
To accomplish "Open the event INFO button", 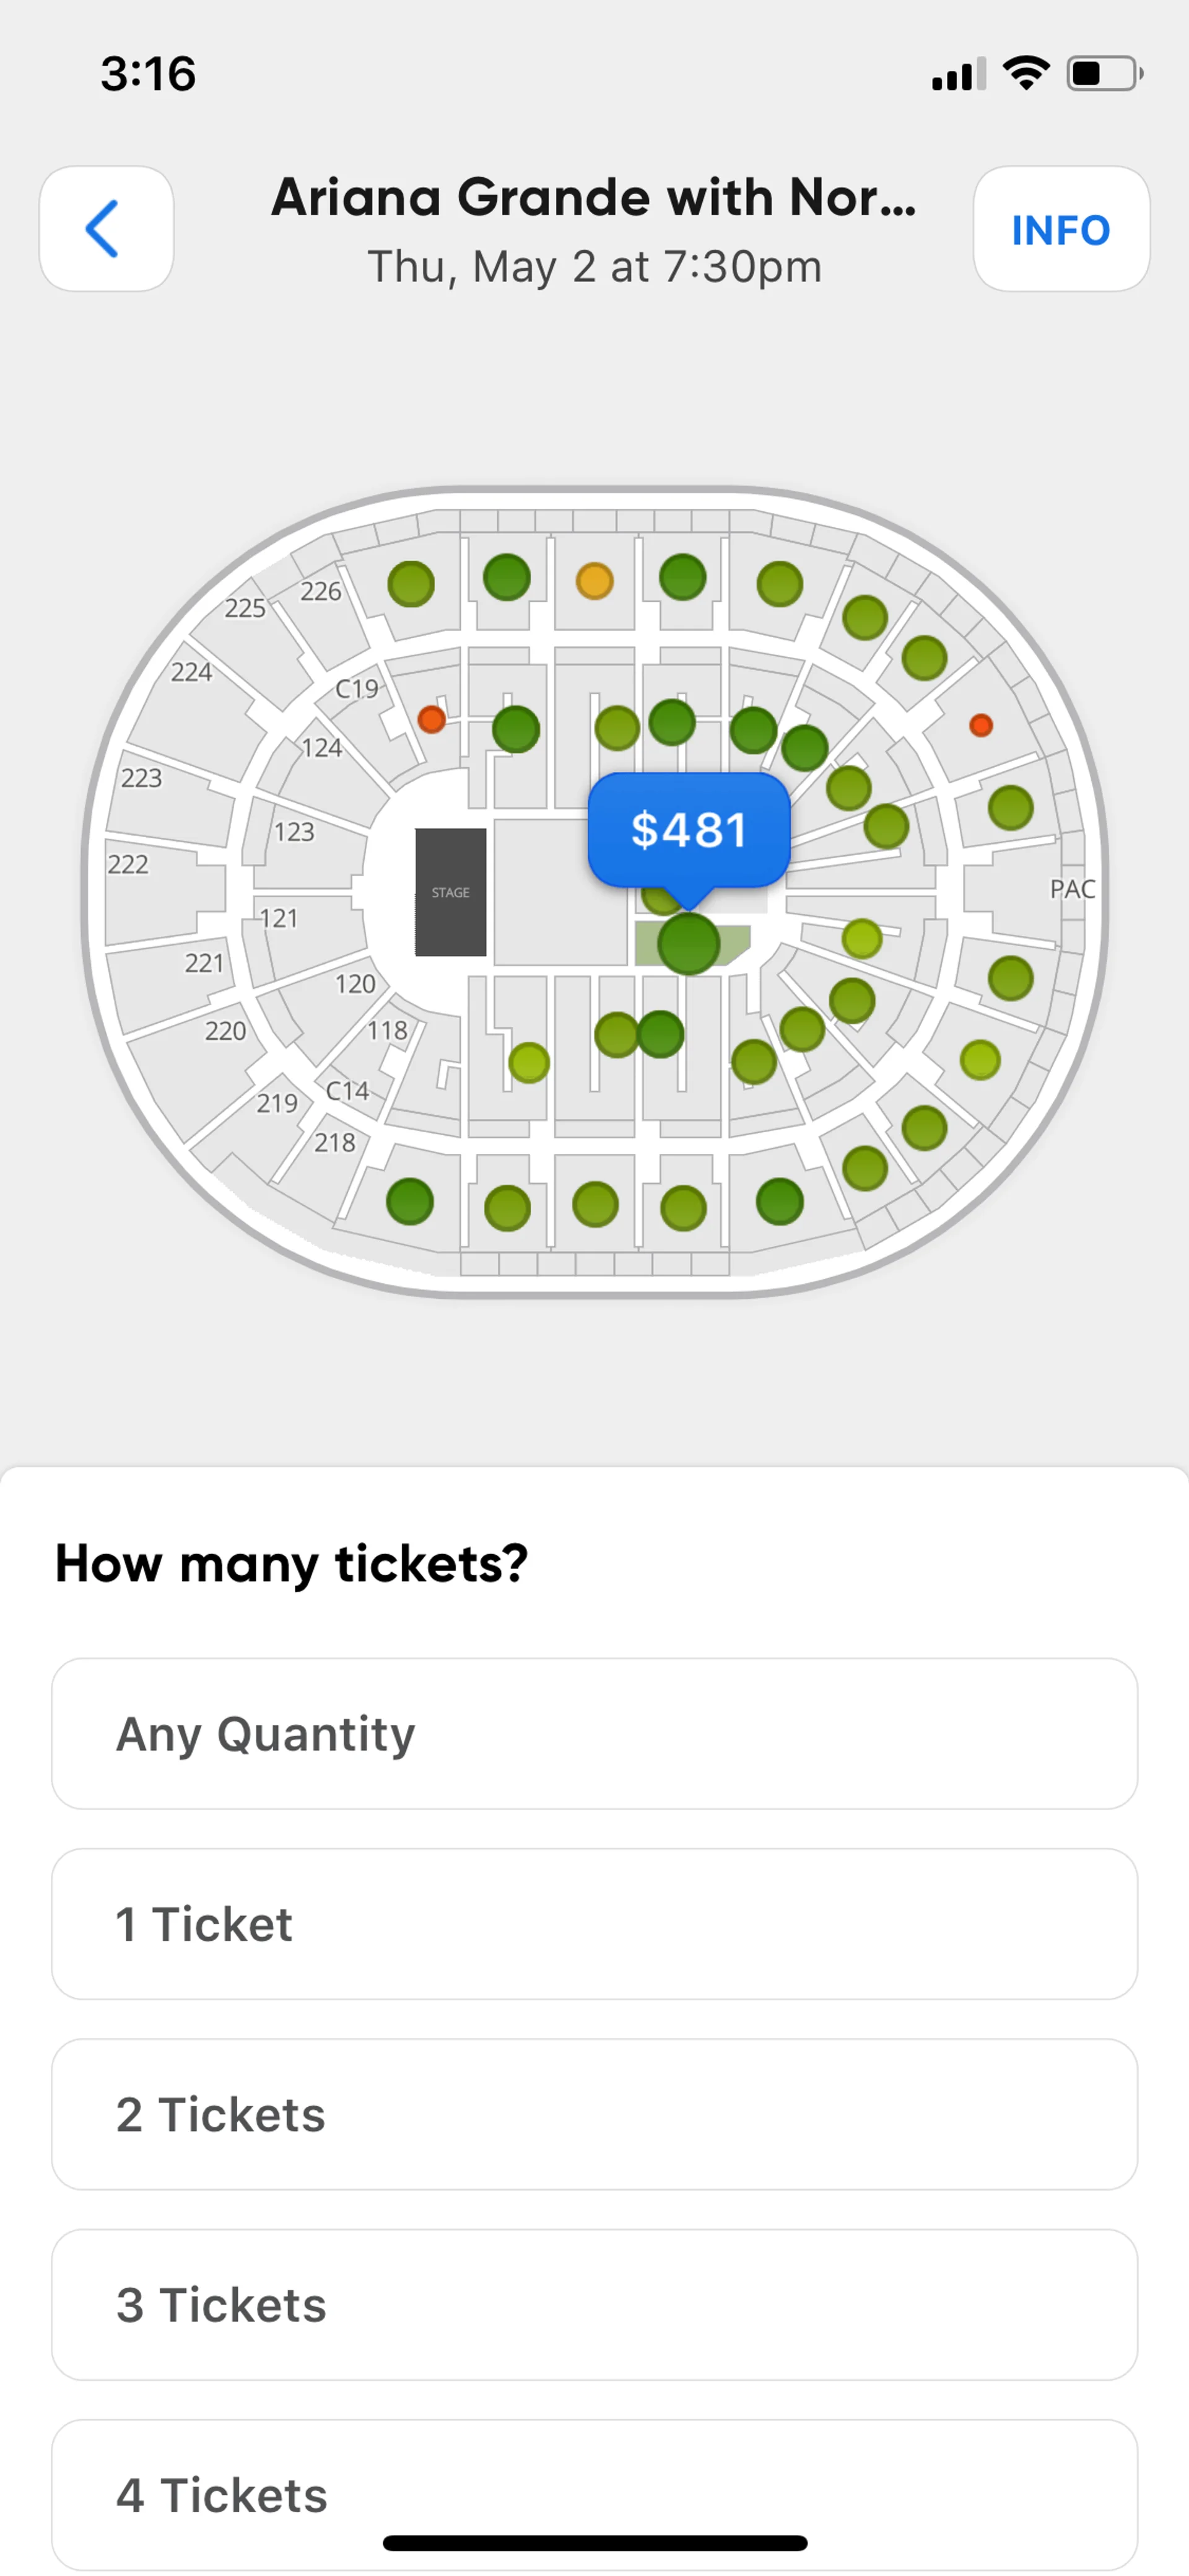I will 1060,229.
